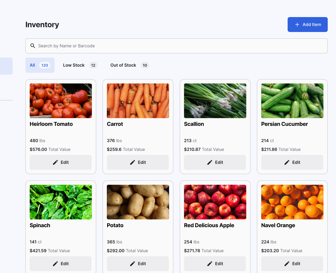This screenshot has width=336, height=273.
Task: Click the pencil icon on the Scallion card
Action: click(x=210, y=162)
